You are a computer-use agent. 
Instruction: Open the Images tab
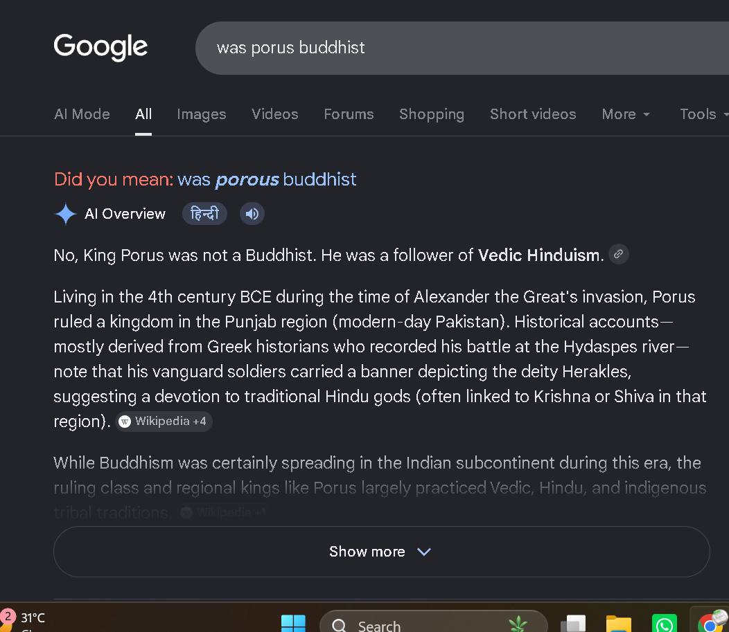coord(202,114)
